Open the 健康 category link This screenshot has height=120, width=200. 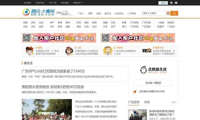68,27
